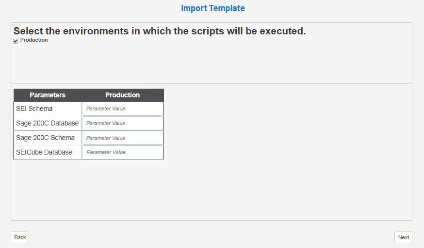Click the Sage 200C Schema label cell
The image size is (424, 248).
(48, 138)
